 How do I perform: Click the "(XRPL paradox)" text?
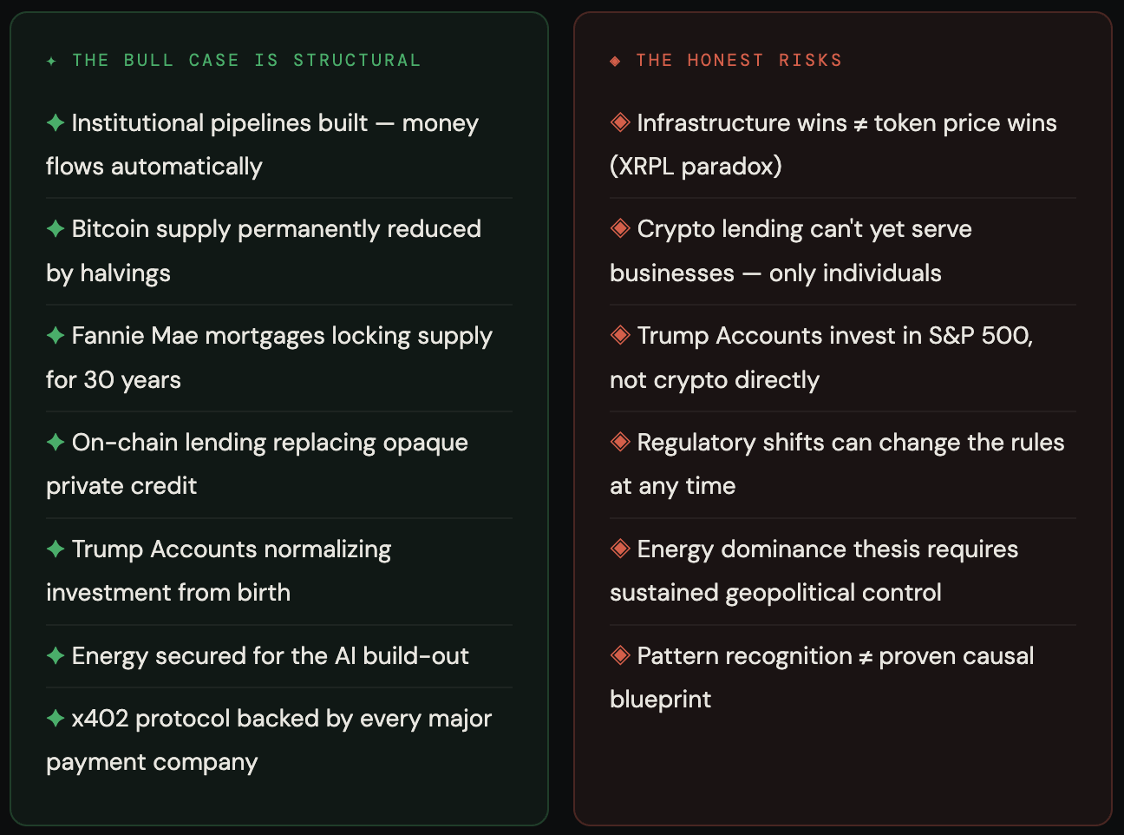point(696,166)
